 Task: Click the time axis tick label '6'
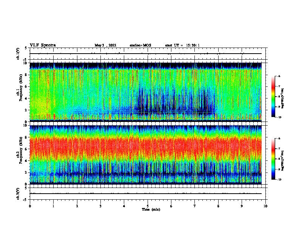click(x=171, y=206)
